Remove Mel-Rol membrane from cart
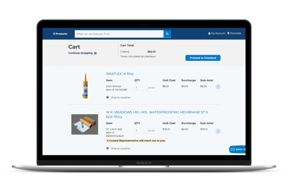Screen dimensions: 289x193 [x=218, y=131]
